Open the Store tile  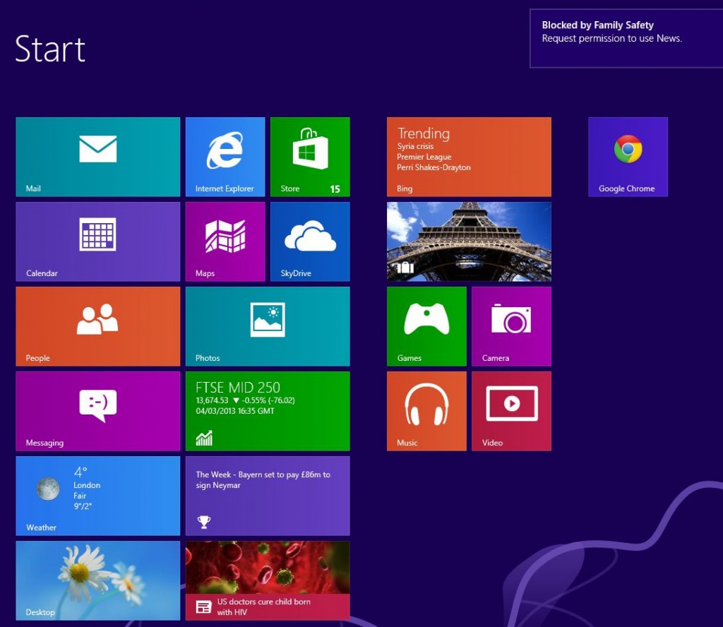(310, 157)
